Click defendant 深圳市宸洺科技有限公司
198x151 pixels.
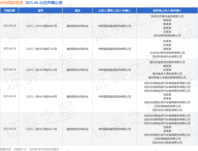167,57
